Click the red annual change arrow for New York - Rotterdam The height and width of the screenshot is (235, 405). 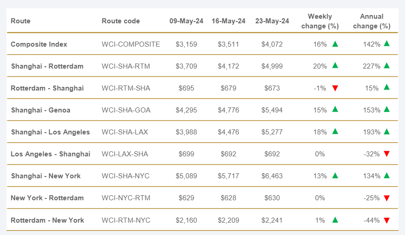tap(387, 198)
